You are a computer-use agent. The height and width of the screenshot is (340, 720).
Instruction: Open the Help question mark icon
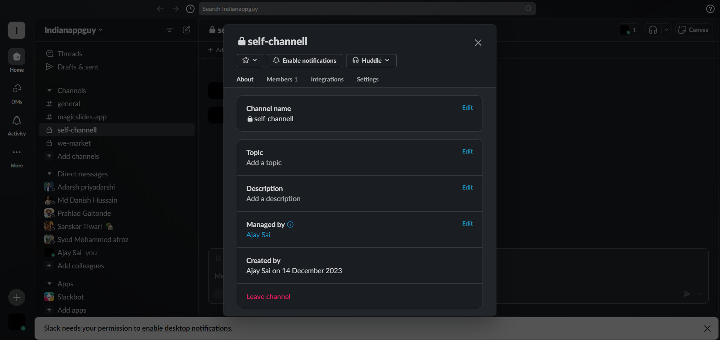(710, 9)
